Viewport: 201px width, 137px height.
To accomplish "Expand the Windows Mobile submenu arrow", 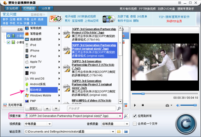I will click(x=59, y=96).
